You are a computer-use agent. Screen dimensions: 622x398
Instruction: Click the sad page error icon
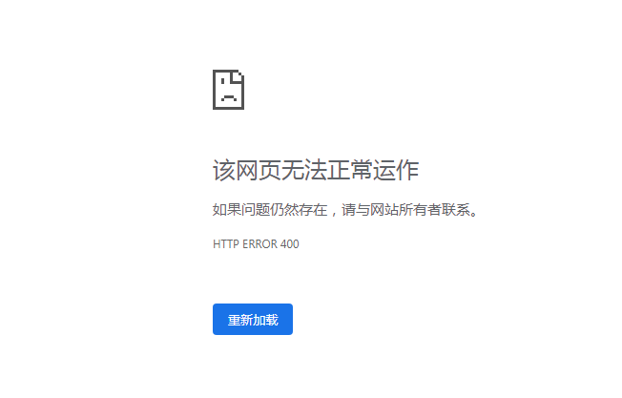click(229, 90)
